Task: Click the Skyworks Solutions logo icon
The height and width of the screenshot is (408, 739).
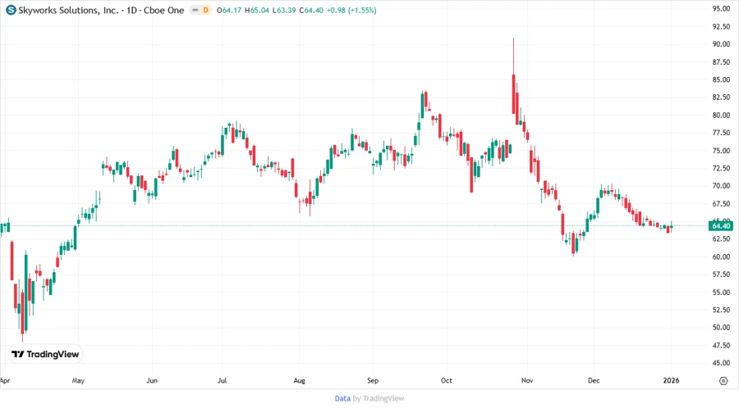Action: pos(11,10)
